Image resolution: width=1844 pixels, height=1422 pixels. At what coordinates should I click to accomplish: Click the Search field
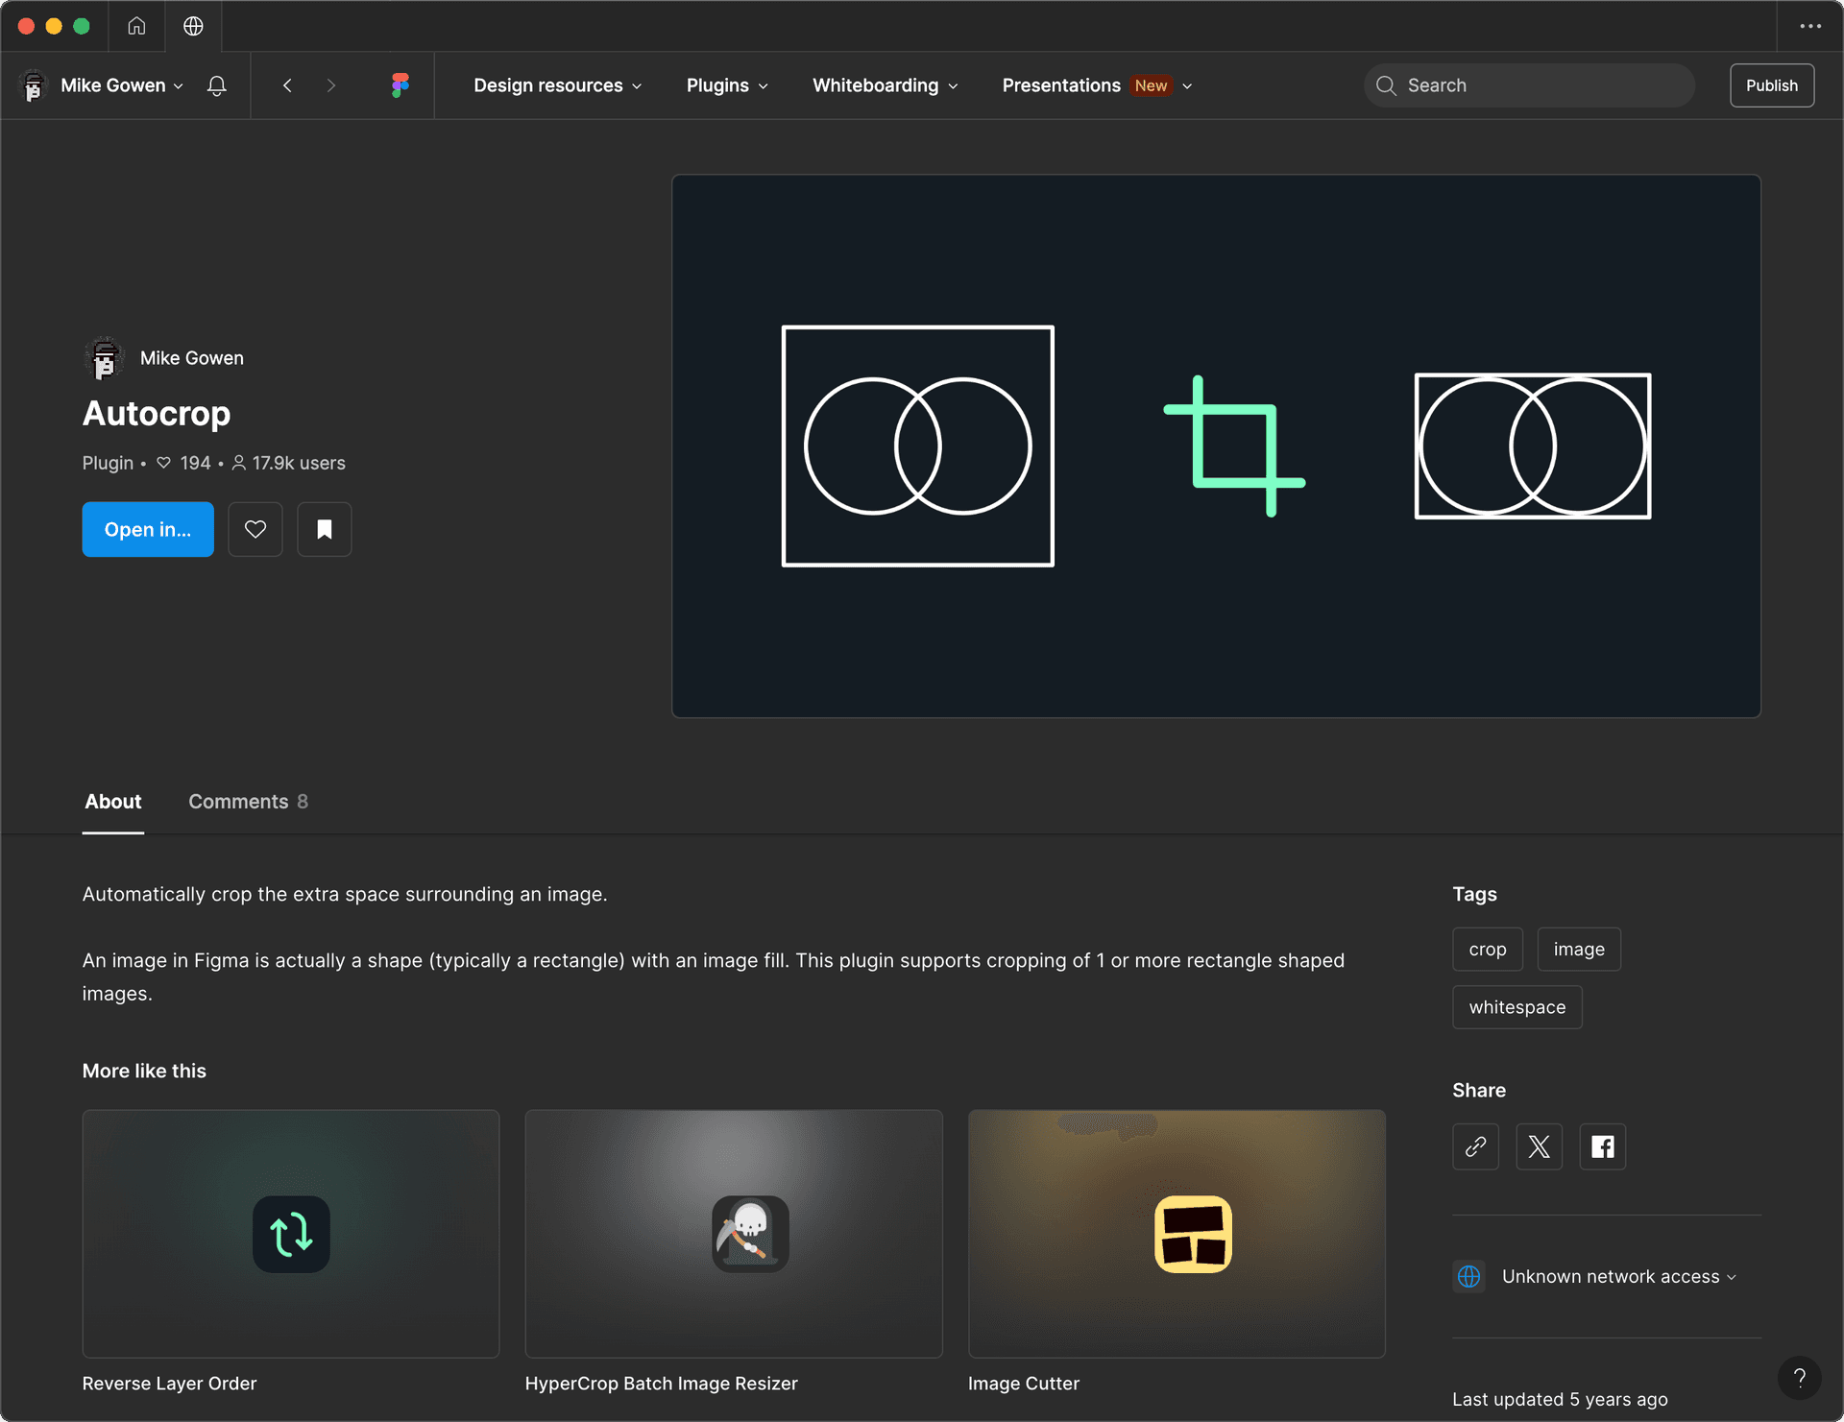click(x=1530, y=85)
